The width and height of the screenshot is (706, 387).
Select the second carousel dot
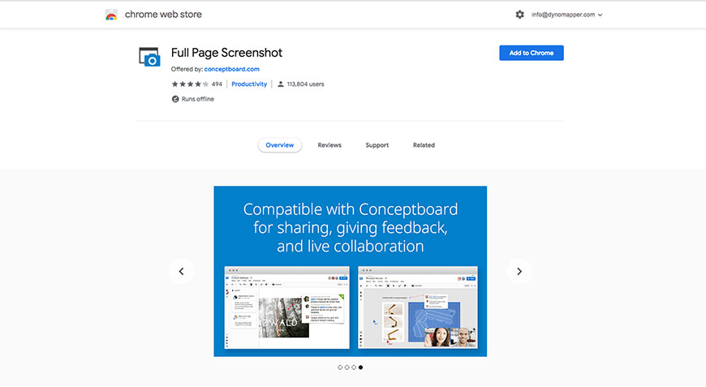[347, 368]
